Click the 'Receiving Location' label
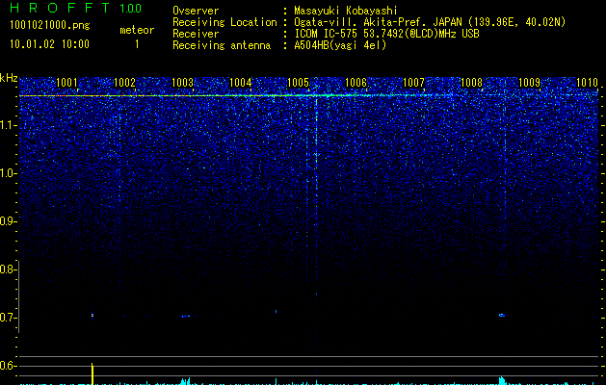 [224, 22]
